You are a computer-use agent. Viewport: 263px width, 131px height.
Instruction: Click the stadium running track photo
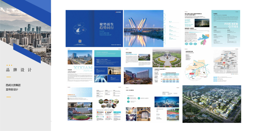[x=80, y=114]
